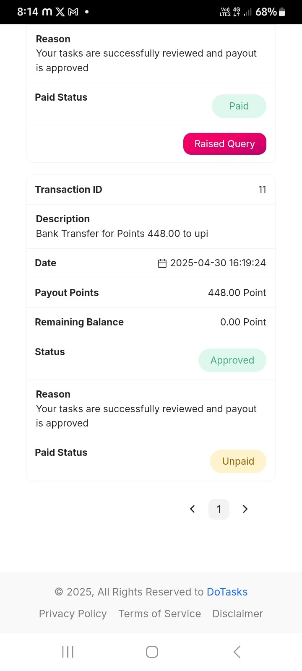Tap the Gmail notification icon

tap(73, 12)
